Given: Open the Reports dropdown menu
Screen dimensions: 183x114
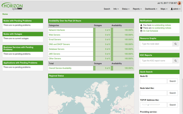Looking at the screenshot, I should pyautogui.click(x=137, y=9).
